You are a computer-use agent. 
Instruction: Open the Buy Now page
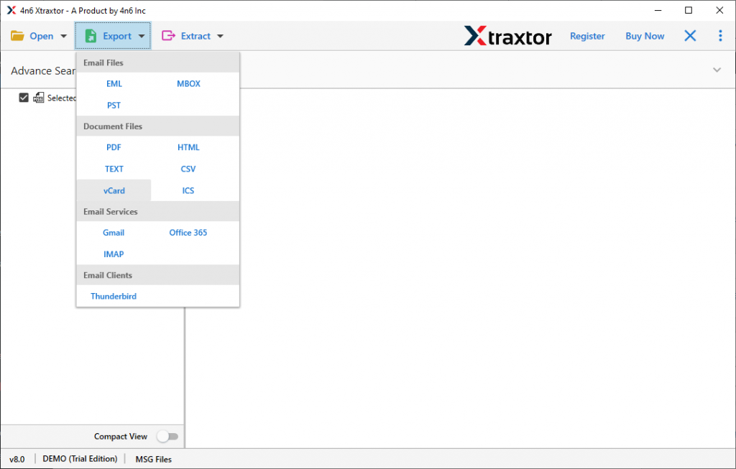(x=644, y=35)
